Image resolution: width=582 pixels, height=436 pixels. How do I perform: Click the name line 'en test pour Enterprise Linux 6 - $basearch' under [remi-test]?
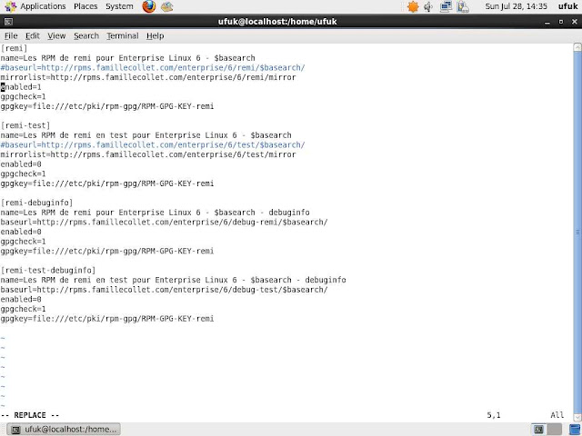pos(145,135)
